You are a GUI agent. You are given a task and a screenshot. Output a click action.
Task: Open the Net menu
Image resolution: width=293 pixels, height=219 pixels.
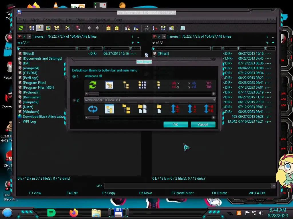coord(69,20)
